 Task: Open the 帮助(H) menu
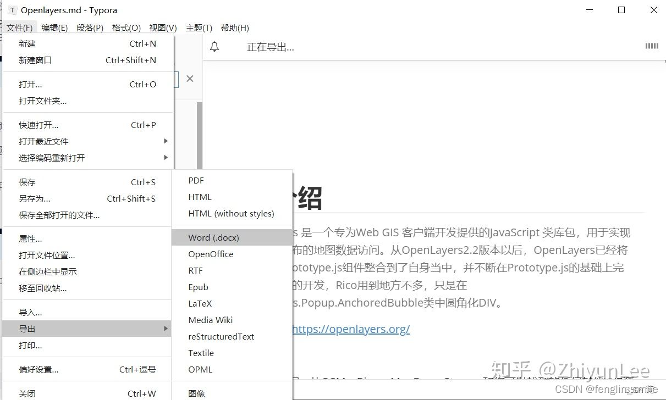point(235,27)
